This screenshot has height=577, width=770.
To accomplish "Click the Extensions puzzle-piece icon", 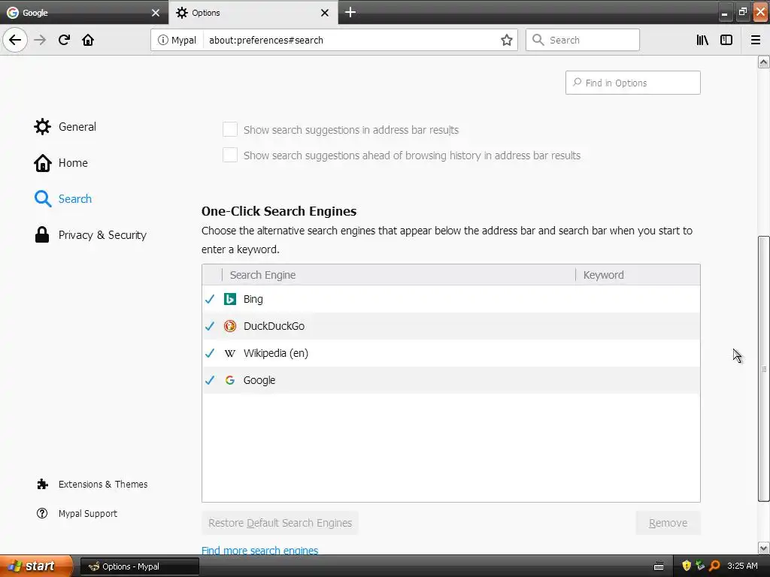I will [42, 485].
